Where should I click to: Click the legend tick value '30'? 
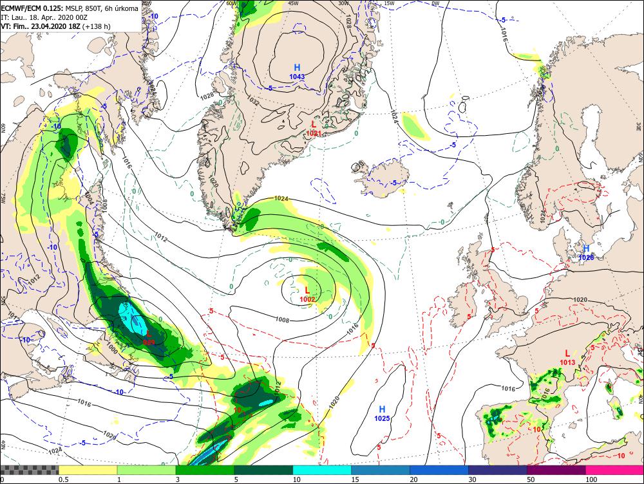(472, 479)
